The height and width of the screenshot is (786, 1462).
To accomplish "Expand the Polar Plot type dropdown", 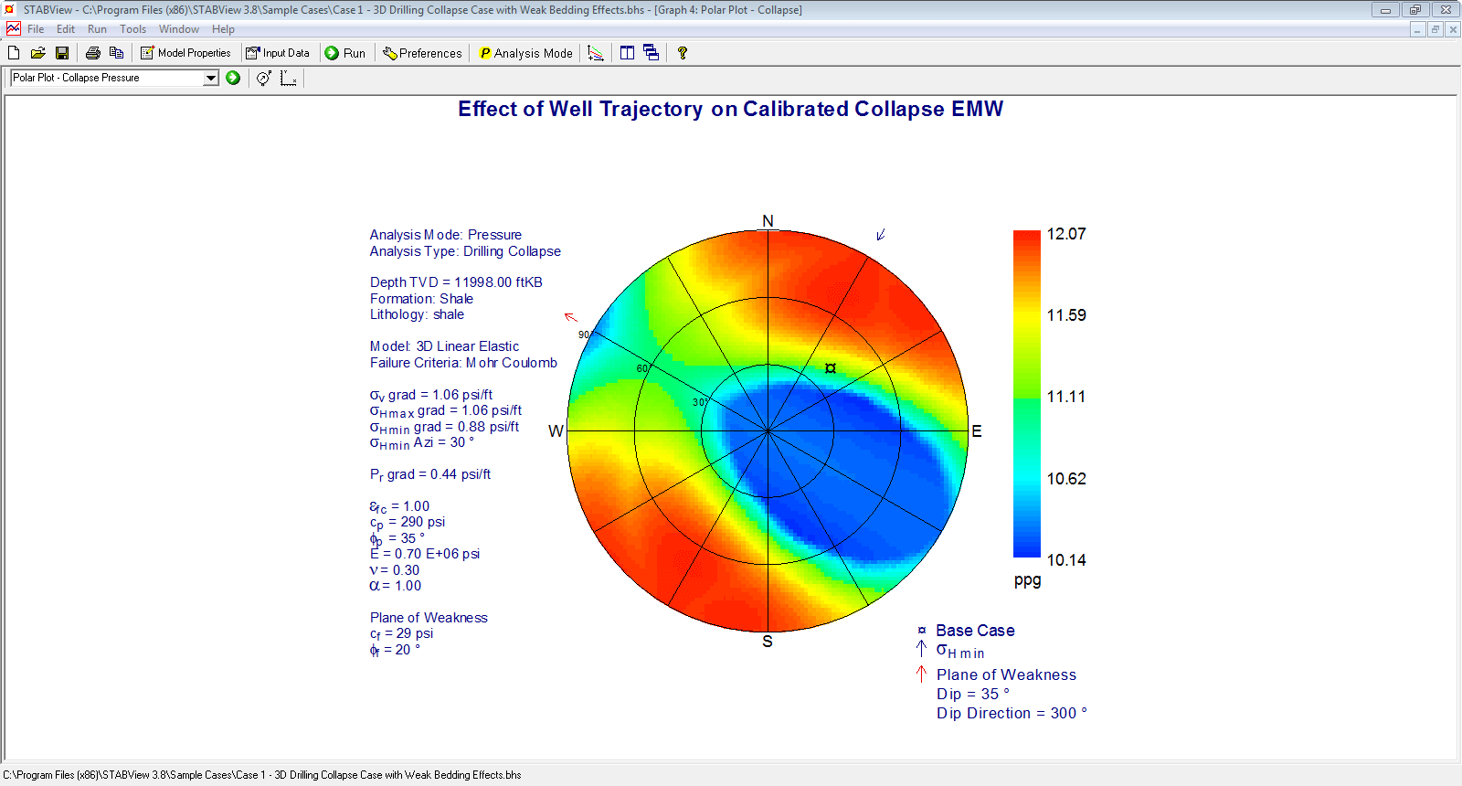I will [211, 79].
